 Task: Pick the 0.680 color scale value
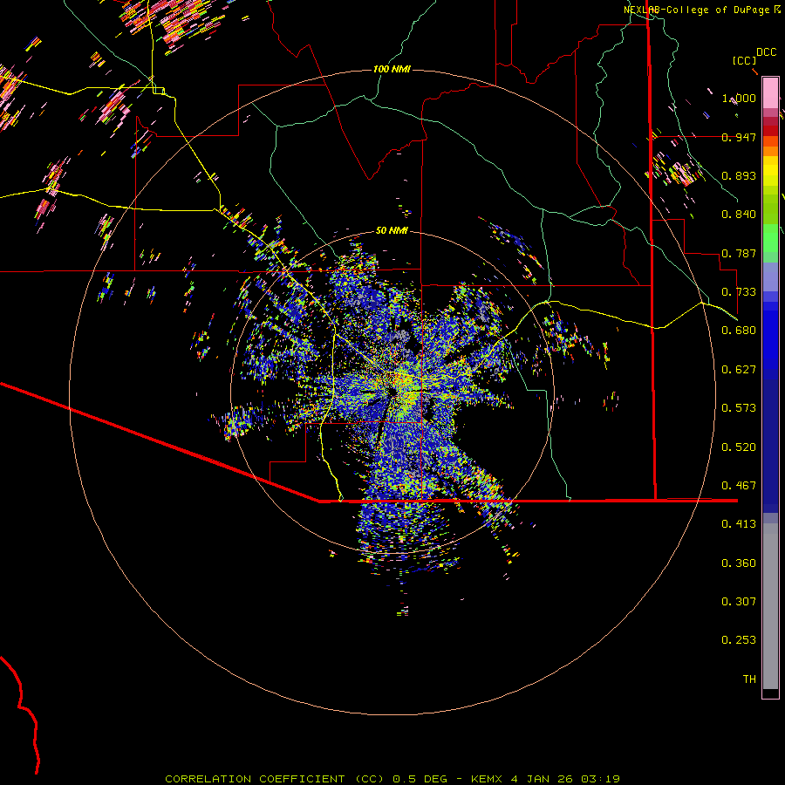tap(739, 331)
